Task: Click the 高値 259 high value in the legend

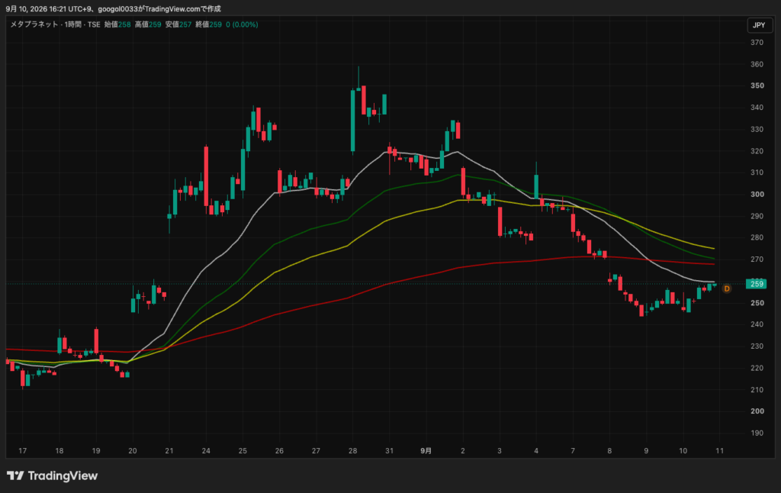Action: (148, 24)
